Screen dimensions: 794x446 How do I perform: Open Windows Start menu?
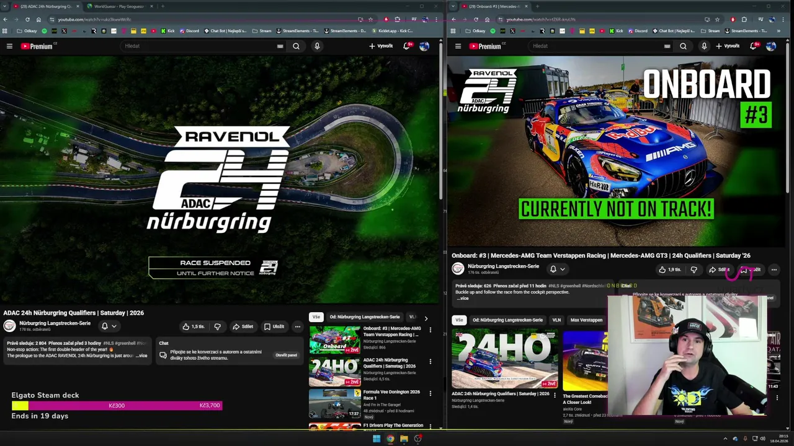coord(376,439)
